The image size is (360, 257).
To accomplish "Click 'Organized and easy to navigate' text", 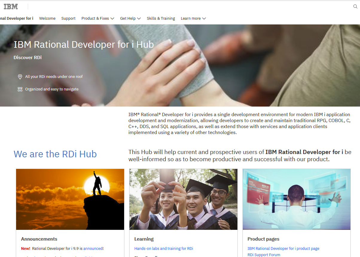I will 52,89.
